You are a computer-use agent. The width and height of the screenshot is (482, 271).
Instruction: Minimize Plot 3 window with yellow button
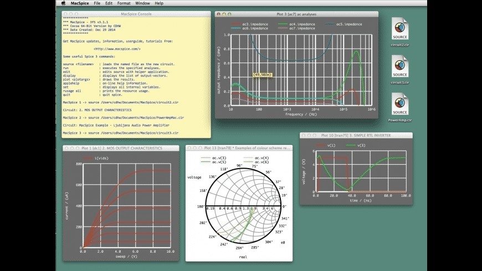pyautogui.click(x=224, y=14)
